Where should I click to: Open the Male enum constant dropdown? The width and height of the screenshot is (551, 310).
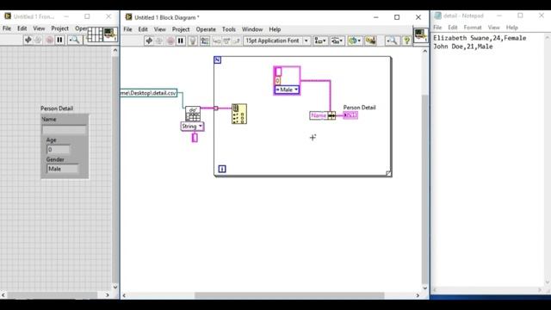287,90
